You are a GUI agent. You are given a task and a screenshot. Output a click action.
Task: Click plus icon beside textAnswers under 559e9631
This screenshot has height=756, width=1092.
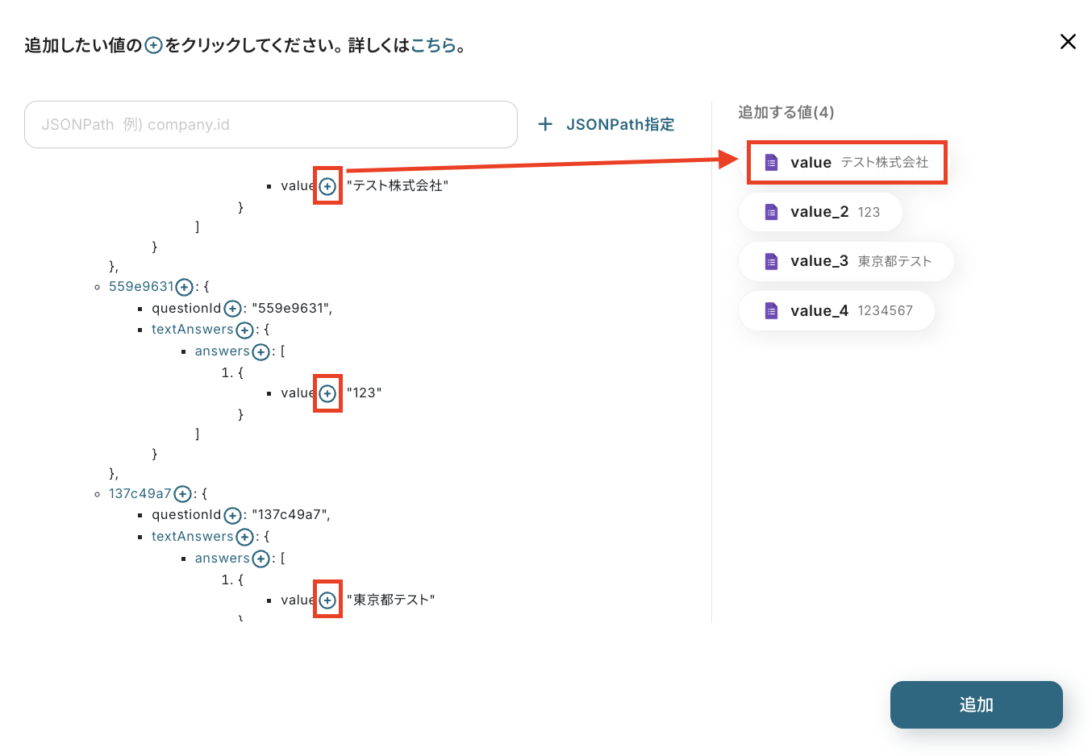click(x=245, y=330)
